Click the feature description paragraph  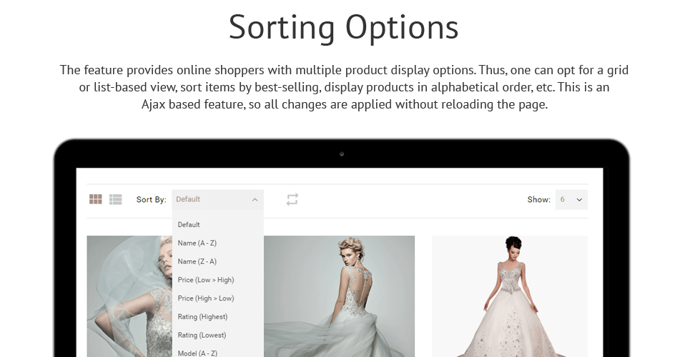344,87
